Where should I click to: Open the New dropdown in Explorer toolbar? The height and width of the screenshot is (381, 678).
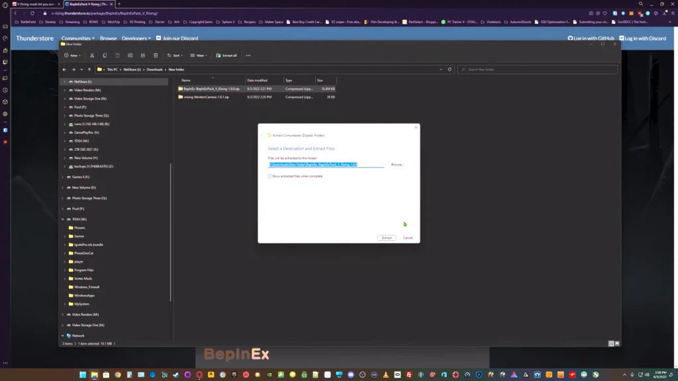(72, 56)
